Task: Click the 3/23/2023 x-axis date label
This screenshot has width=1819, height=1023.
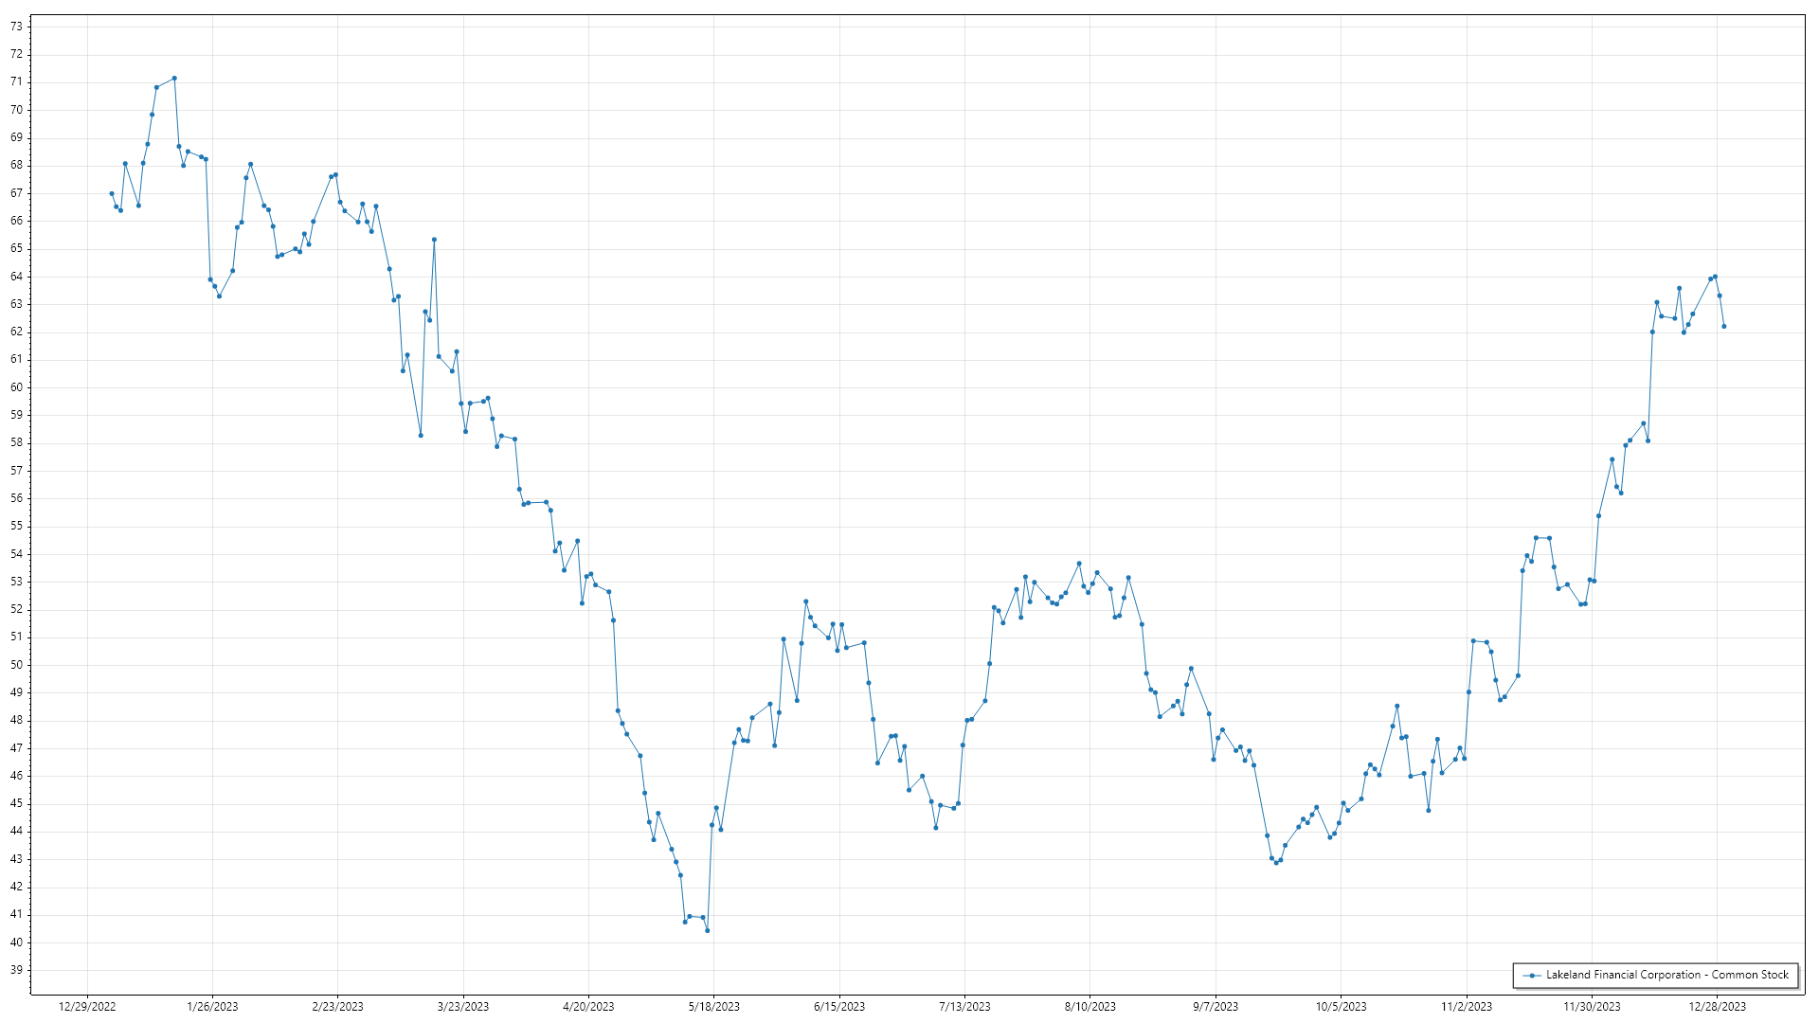Action: pyautogui.click(x=463, y=1007)
